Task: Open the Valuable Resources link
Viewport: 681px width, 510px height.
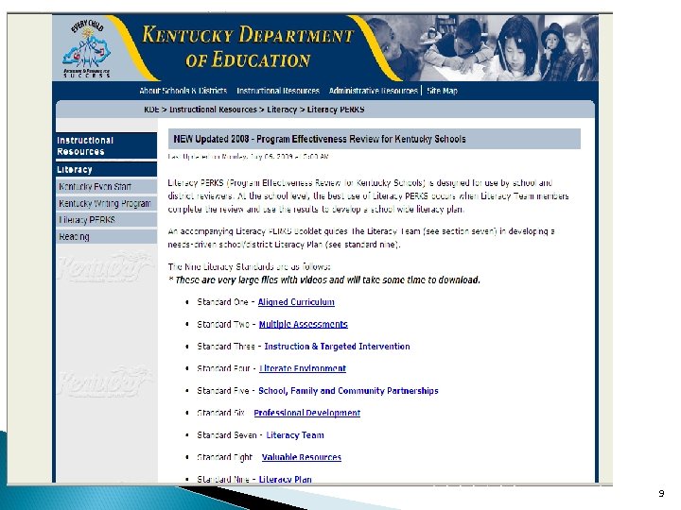Action: [302, 457]
